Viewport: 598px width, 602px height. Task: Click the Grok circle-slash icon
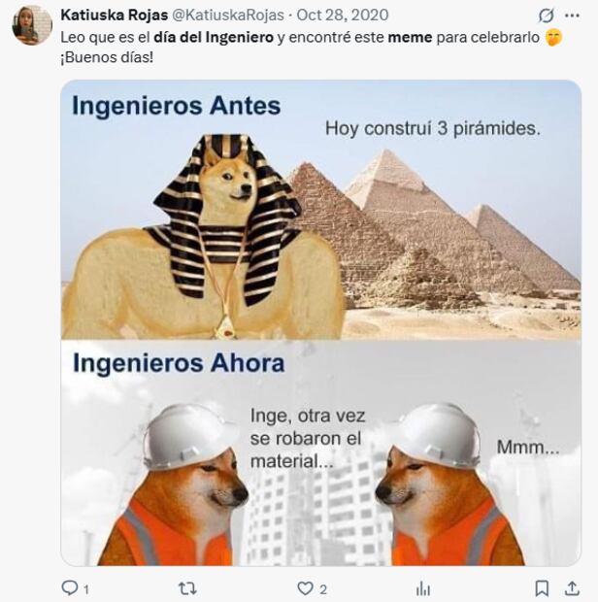(x=546, y=16)
